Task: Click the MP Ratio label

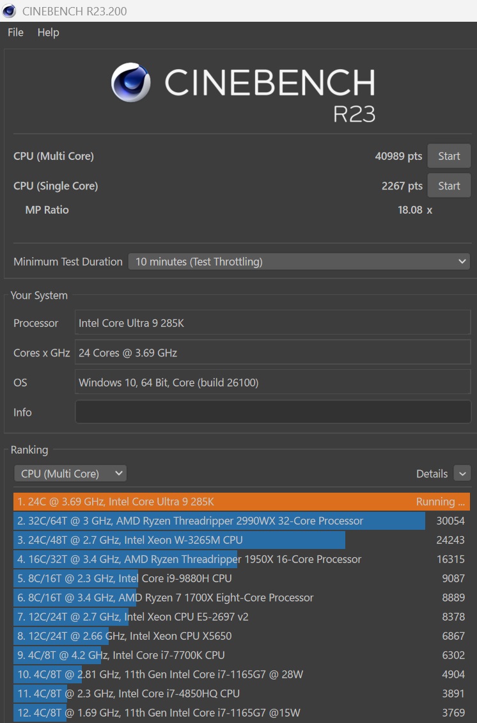Action: tap(47, 210)
